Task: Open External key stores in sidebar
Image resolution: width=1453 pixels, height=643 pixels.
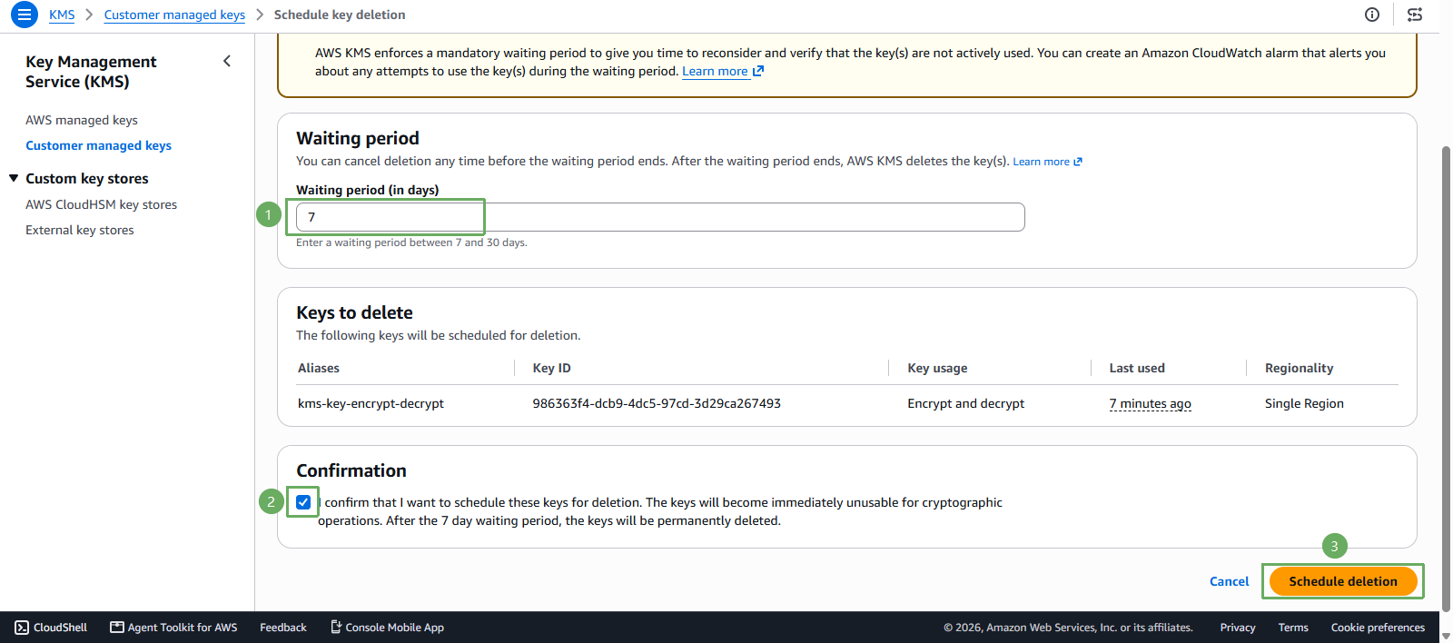Action: [80, 230]
